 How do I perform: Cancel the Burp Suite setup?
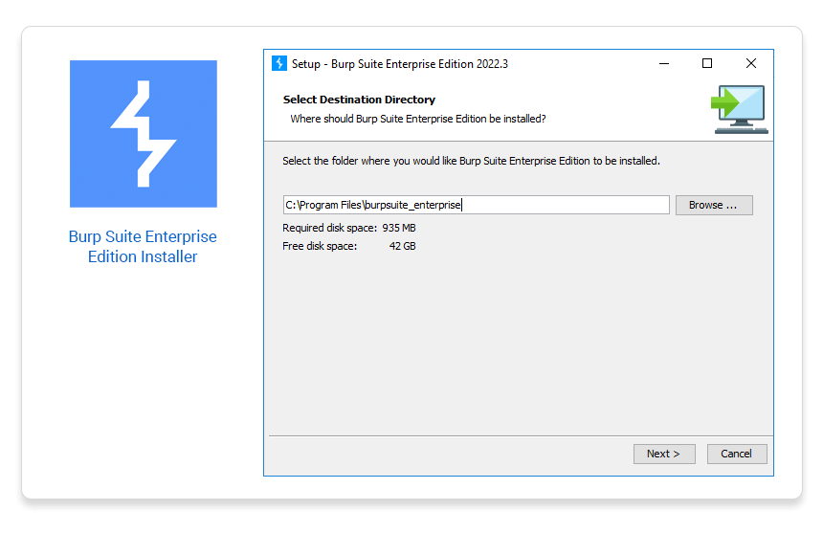coord(737,454)
